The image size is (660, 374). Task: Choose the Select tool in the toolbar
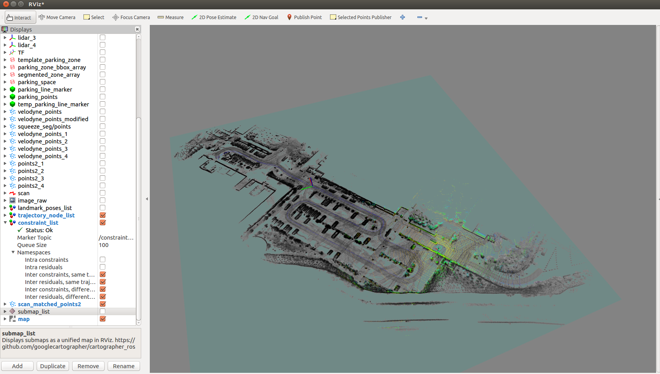[x=94, y=17]
